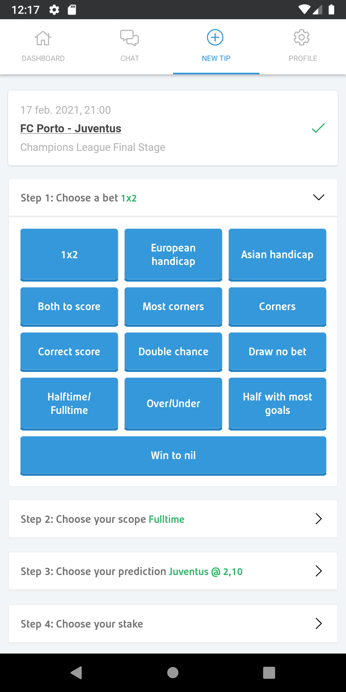Tap the Dashboard house icon
Screen dimensions: 346x692
[x=43, y=38]
